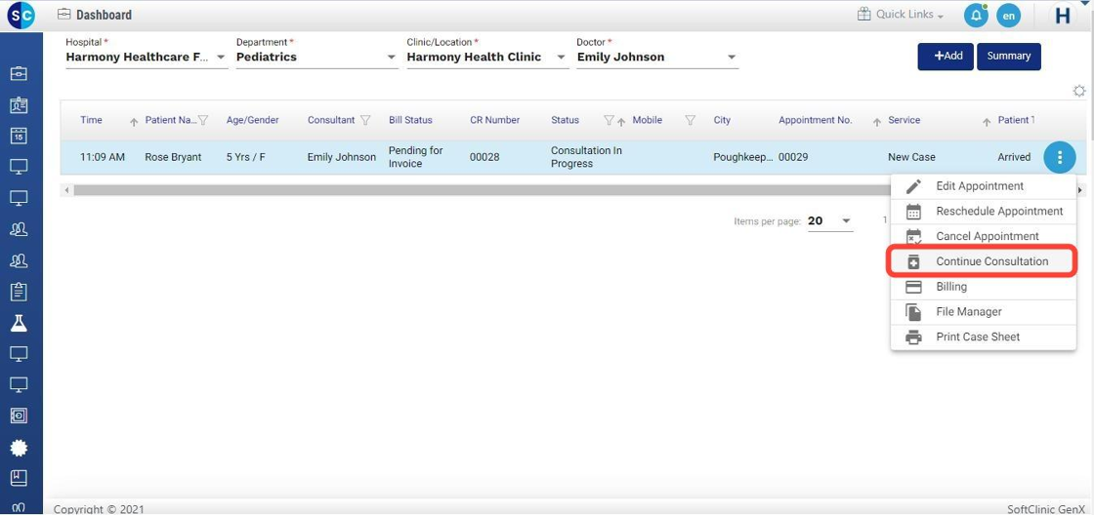Open the calendar icon in sidebar
This screenshot has height=515, width=1094.
(x=19, y=136)
